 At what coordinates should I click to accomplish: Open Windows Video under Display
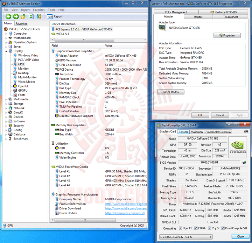coord(26,56)
